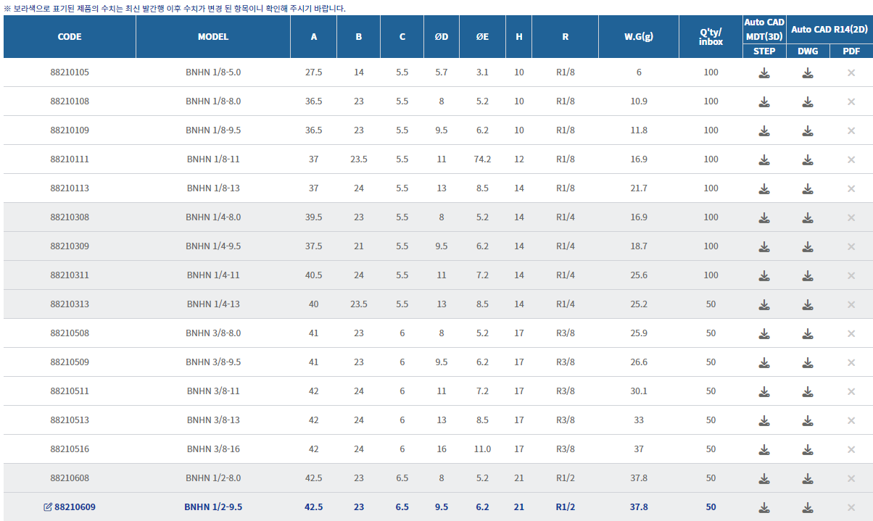Select product code 88210105 cell
The width and height of the screenshot is (873, 521).
[70, 72]
